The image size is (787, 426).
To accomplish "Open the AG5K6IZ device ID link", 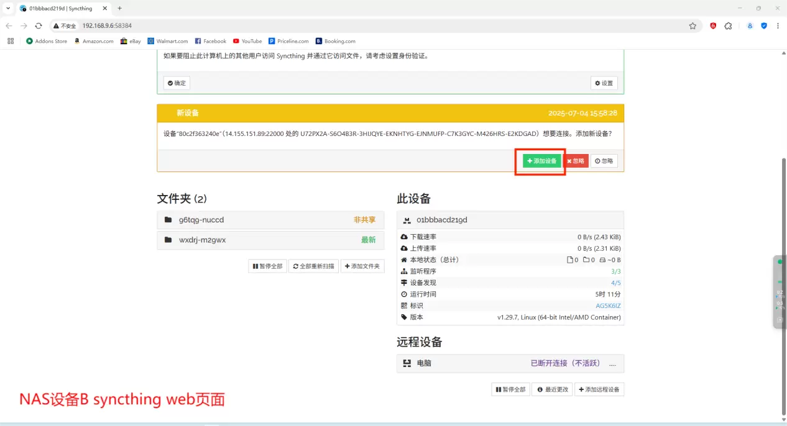I will (608, 306).
